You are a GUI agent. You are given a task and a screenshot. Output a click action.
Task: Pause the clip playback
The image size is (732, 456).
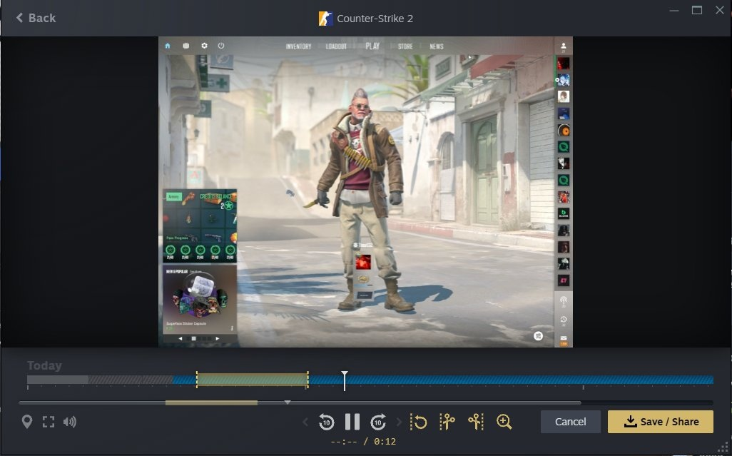[x=352, y=422]
